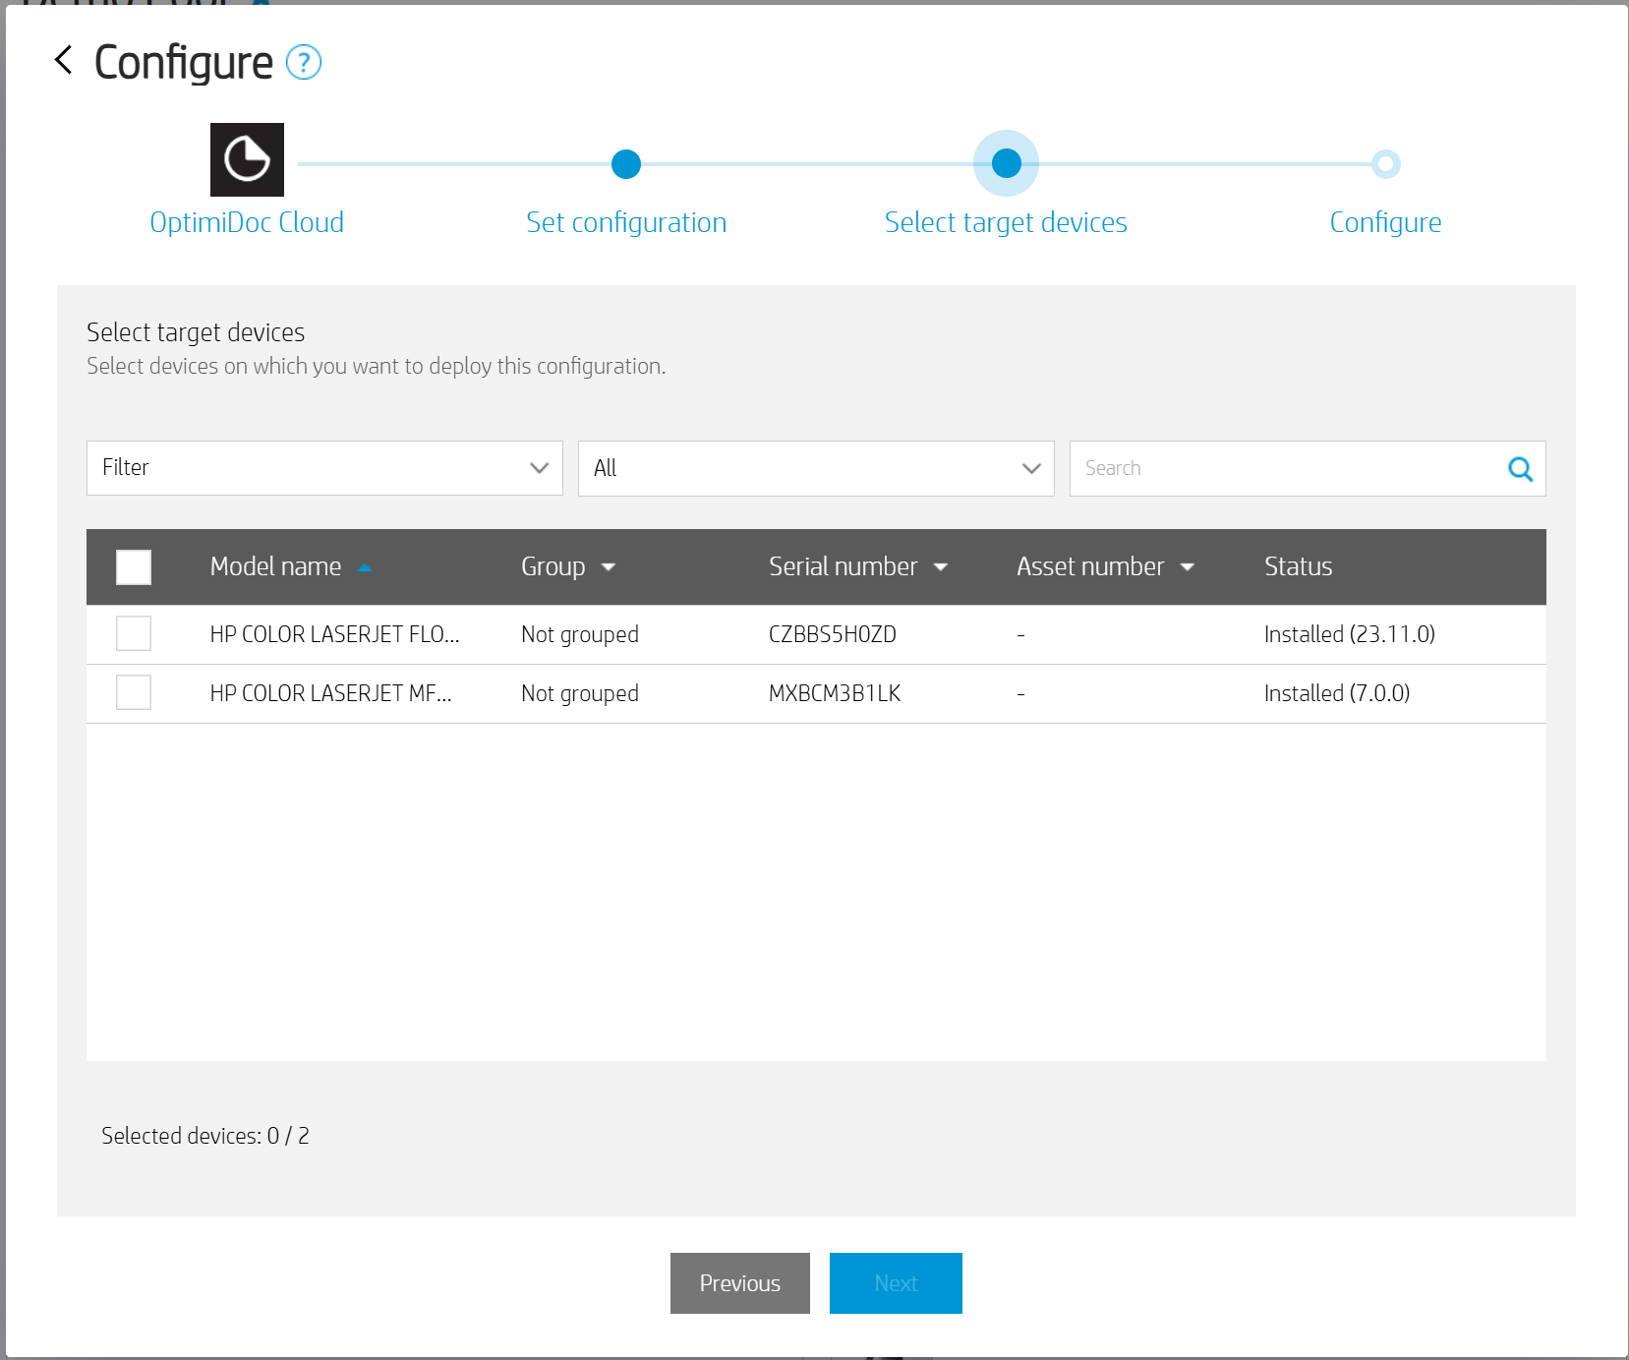Click the OptimiDoc Cloud app logo
Image resolution: width=1629 pixels, height=1360 pixels.
pyautogui.click(x=247, y=159)
